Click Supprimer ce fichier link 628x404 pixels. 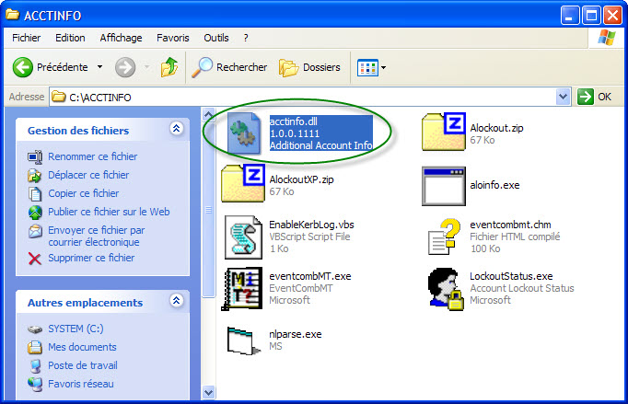point(91,258)
